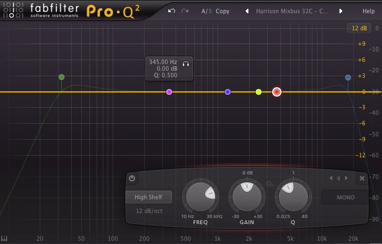The image size is (382, 244).
Task: Go to previous band using left arrow
Action: pos(331,178)
